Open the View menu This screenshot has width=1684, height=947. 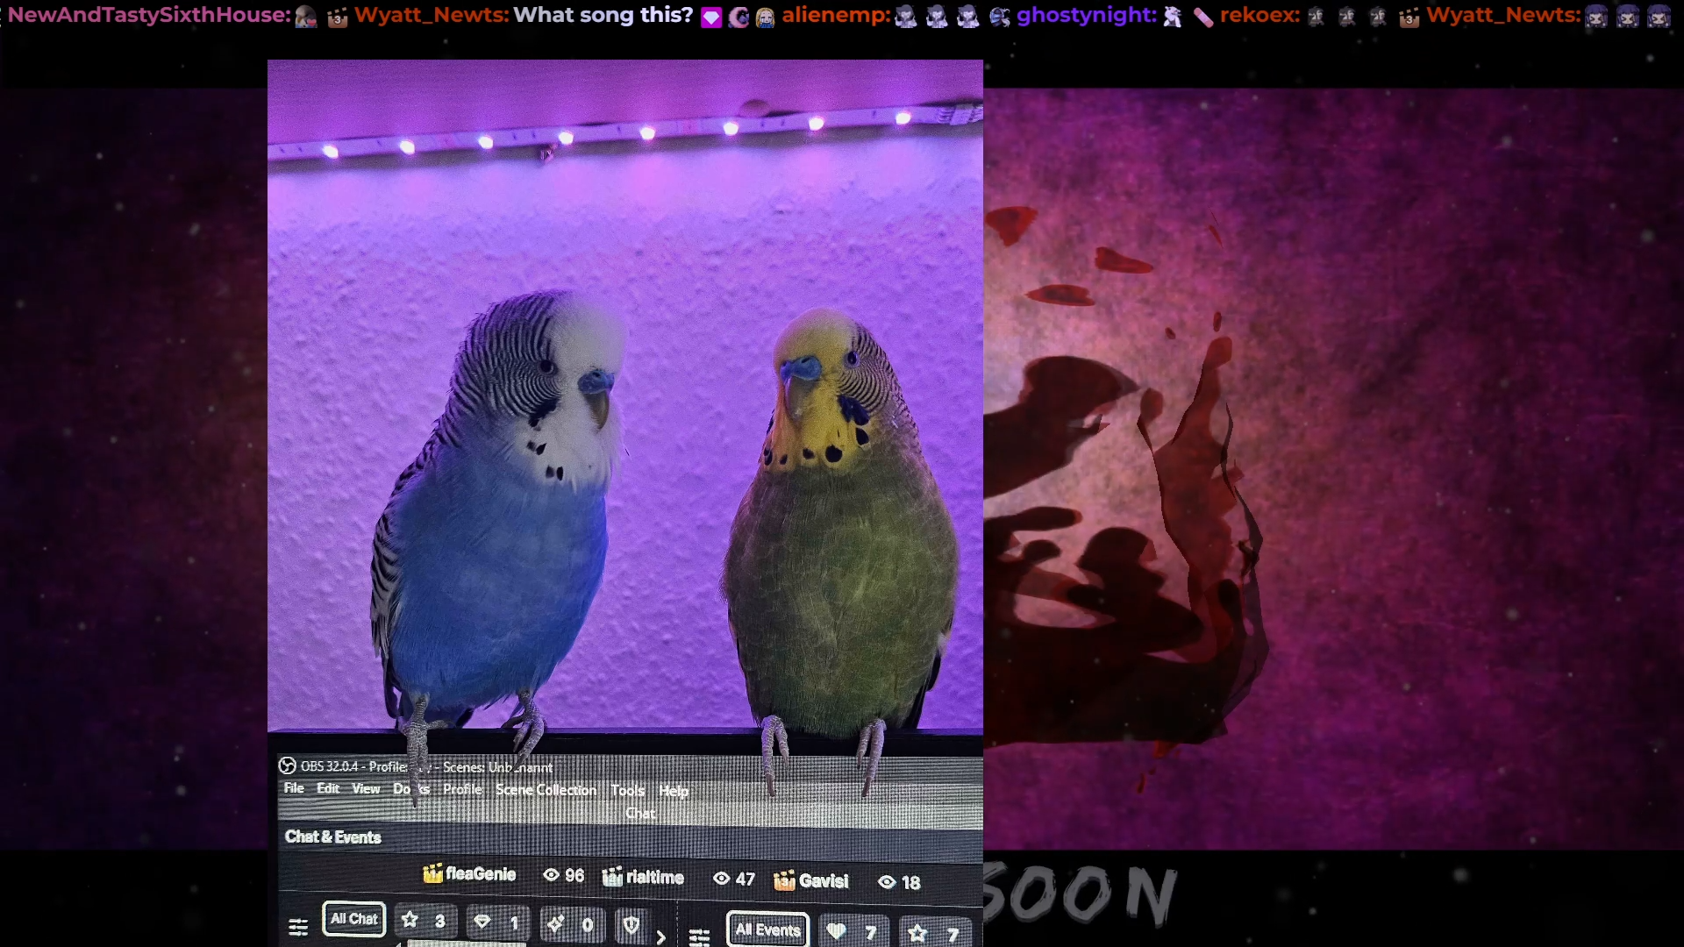tap(366, 788)
